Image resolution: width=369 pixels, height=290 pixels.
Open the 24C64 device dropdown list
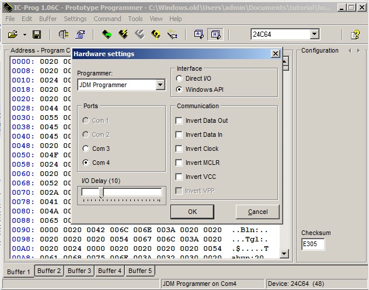(314, 34)
